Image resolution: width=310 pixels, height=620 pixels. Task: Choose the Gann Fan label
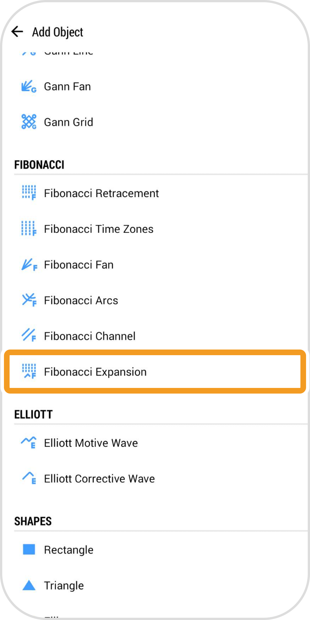(67, 86)
